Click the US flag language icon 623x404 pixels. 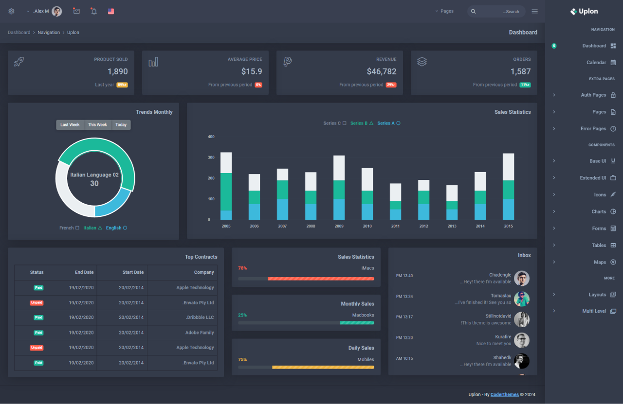point(111,11)
